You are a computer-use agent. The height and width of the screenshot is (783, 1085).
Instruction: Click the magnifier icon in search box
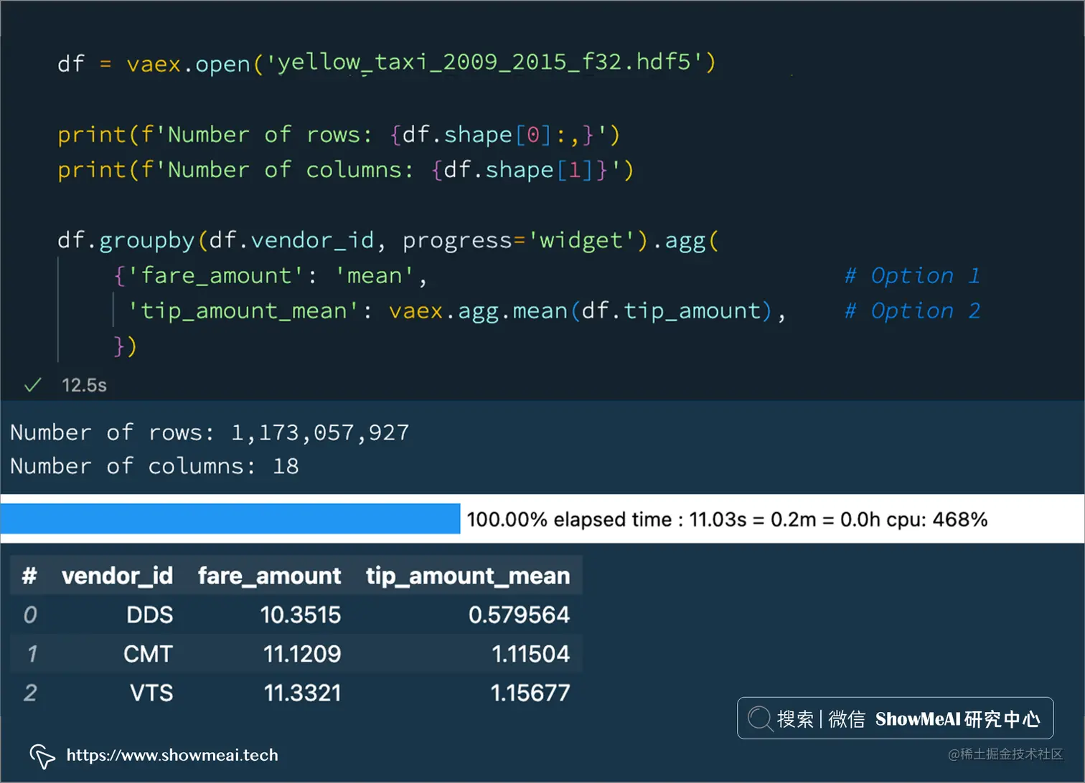click(759, 718)
